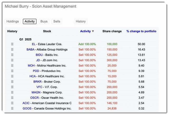Open the PDD ticker link

[x=36, y=71]
